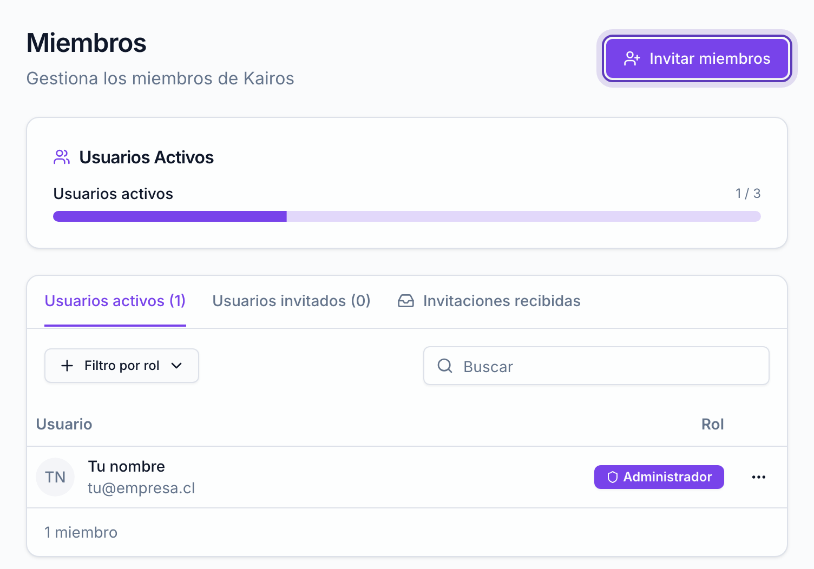
Task: Click the TN avatar circle
Action: (55, 477)
